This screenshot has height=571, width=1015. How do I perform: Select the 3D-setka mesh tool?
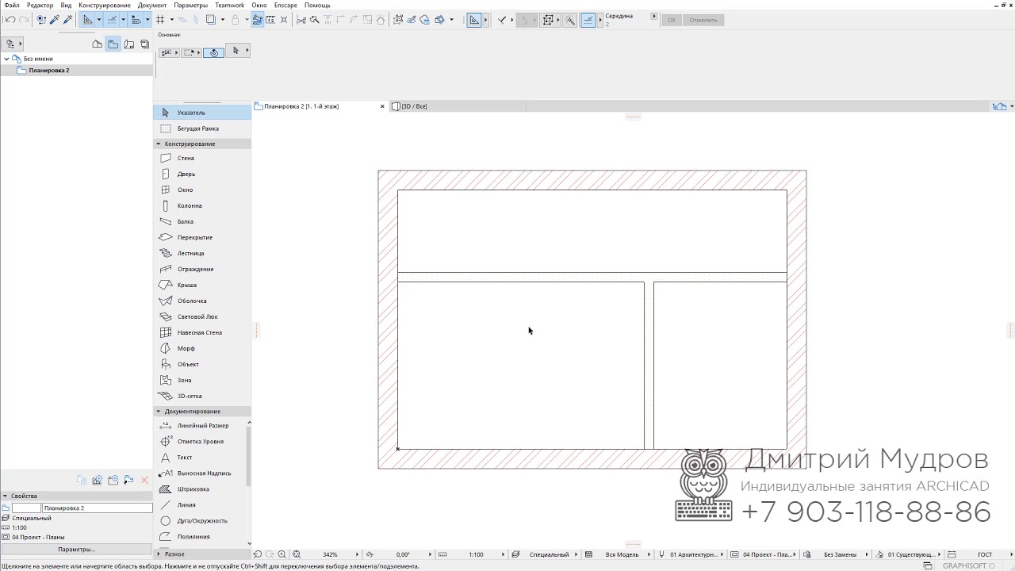click(202, 396)
